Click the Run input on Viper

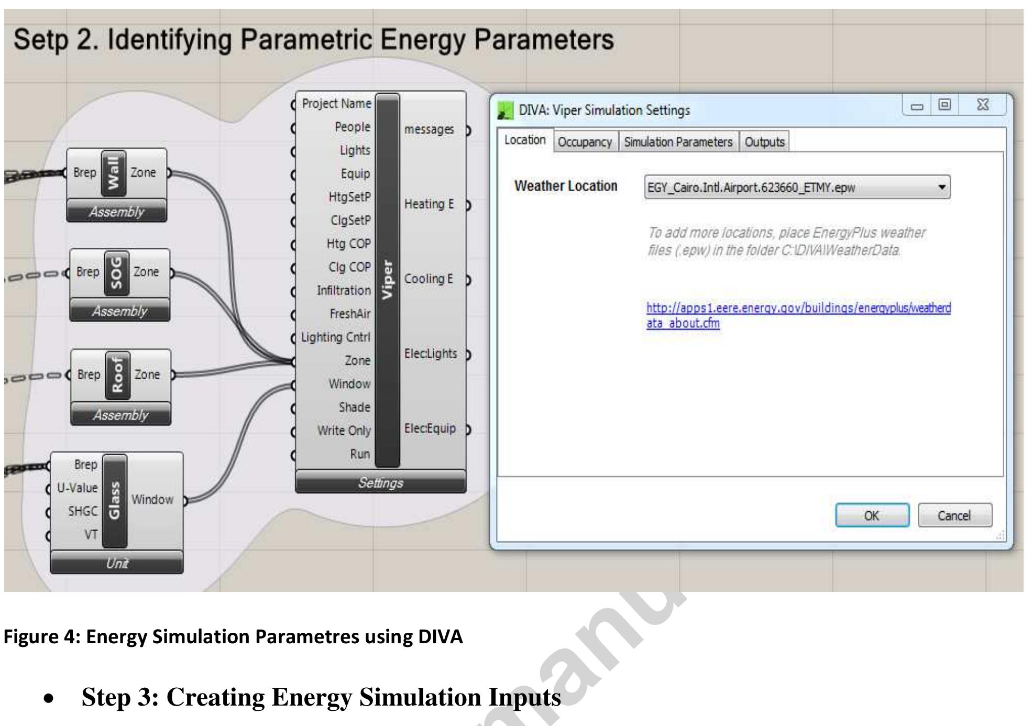pos(360,454)
